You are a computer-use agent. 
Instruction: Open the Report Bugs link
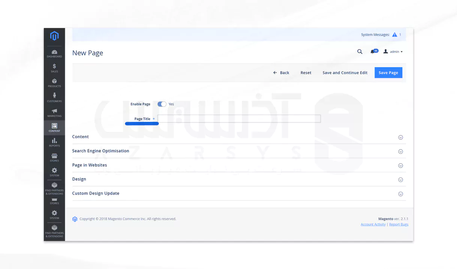[399, 225]
